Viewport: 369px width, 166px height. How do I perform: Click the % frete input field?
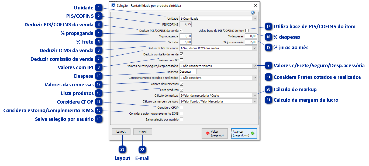185,42
